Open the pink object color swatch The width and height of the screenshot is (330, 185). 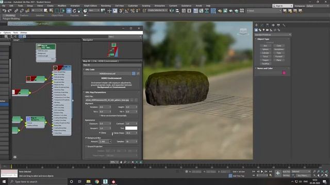pos(284,72)
